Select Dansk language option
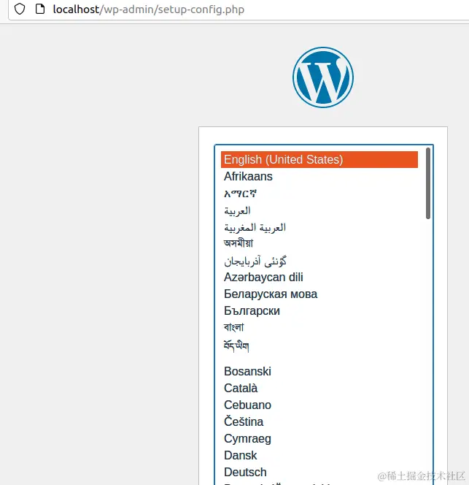This screenshot has width=469, height=485. [319, 455]
